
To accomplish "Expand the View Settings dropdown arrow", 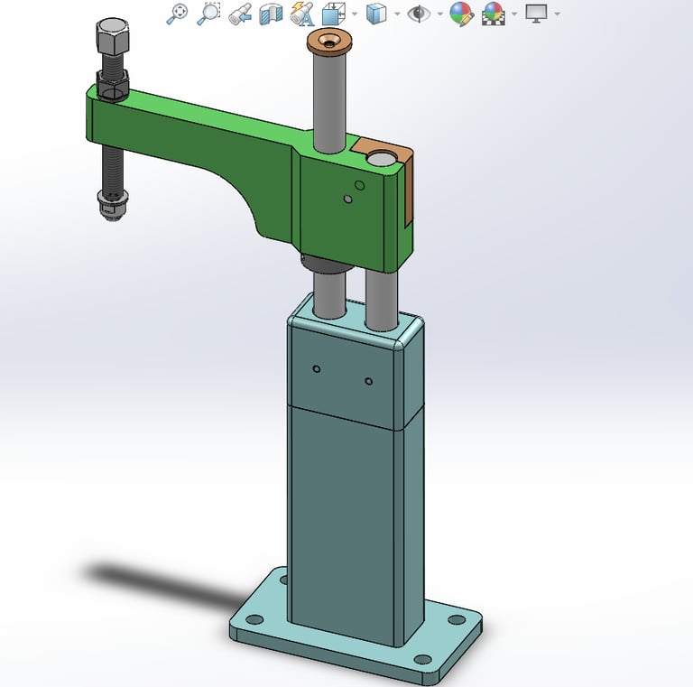I will click(x=558, y=14).
